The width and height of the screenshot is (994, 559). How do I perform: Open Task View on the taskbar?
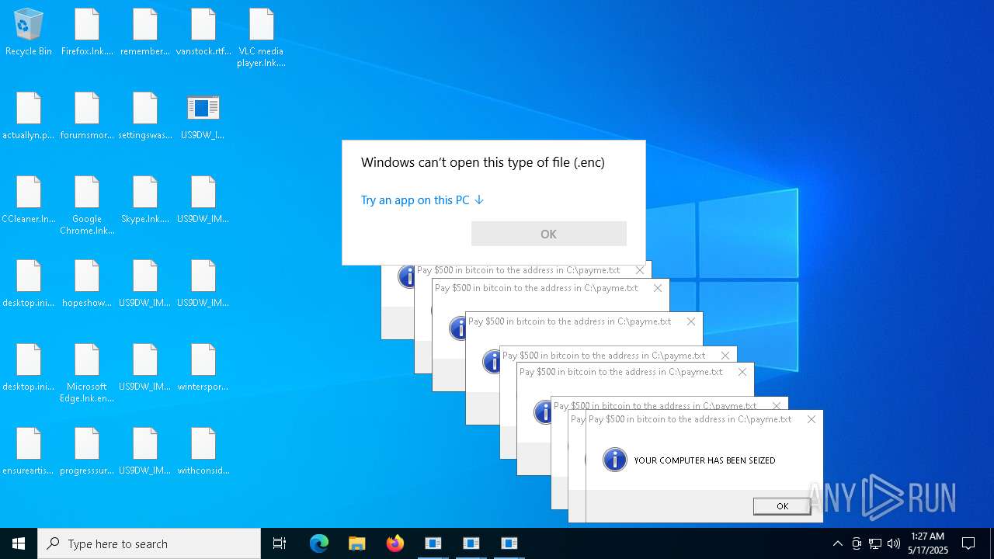click(280, 543)
